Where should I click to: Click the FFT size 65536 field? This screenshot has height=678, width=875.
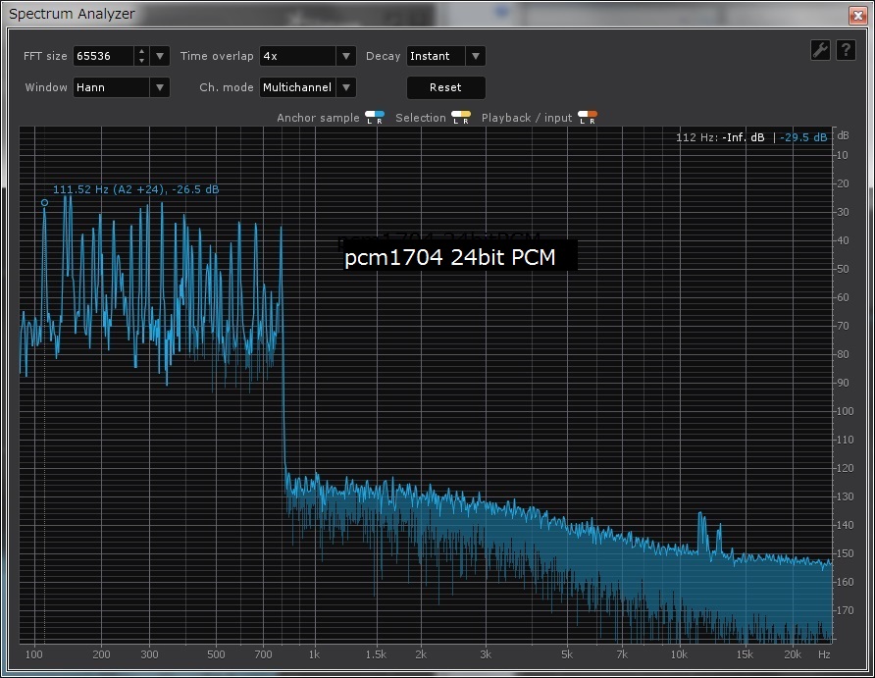104,56
